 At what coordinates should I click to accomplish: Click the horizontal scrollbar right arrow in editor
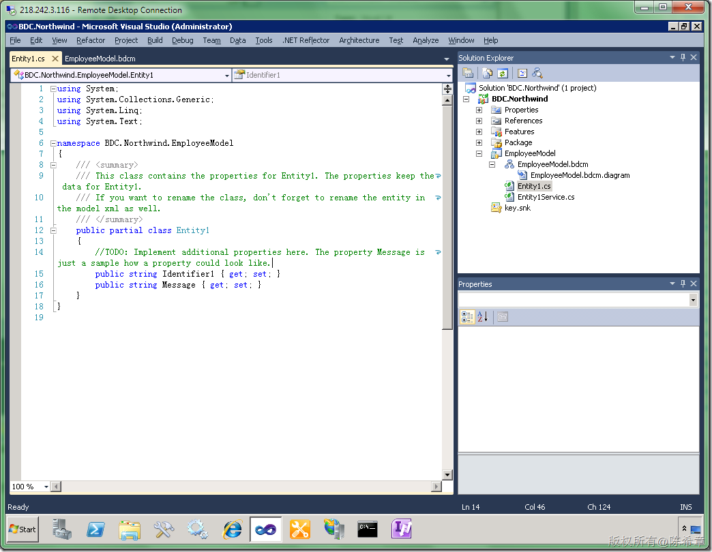click(436, 487)
